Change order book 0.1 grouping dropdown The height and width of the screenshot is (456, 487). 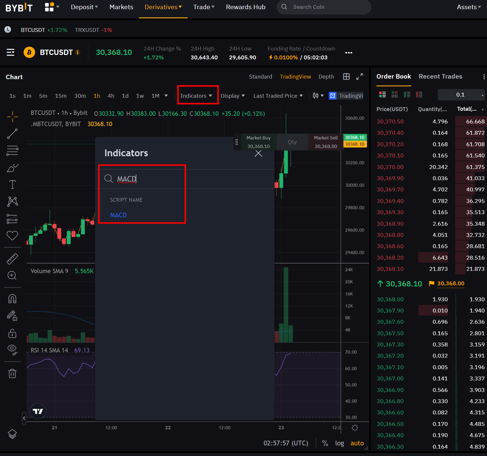click(x=462, y=95)
